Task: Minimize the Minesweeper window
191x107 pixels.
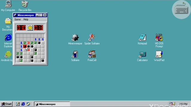Action: (37, 15)
